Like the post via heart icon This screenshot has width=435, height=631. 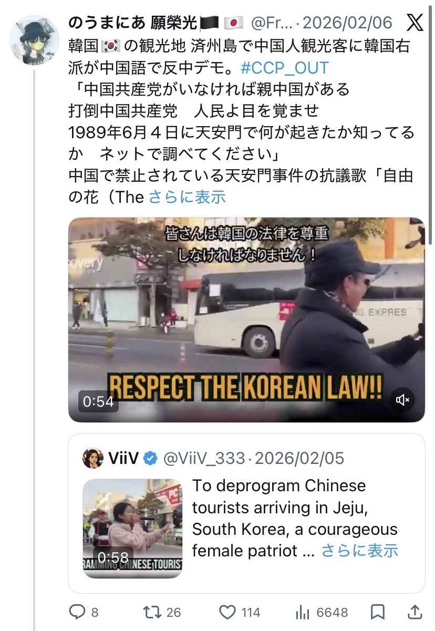point(226,612)
